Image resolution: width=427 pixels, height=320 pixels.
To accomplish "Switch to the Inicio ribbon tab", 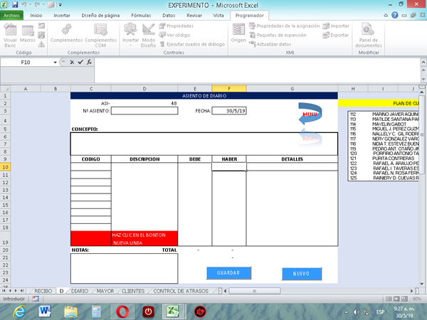I will pyautogui.click(x=36, y=16).
